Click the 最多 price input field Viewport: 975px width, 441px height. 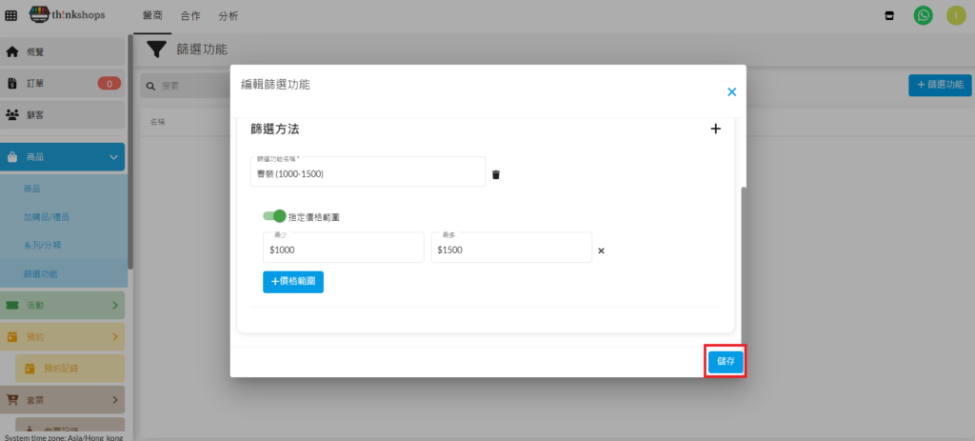pyautogui.click(x=510, y=249)
